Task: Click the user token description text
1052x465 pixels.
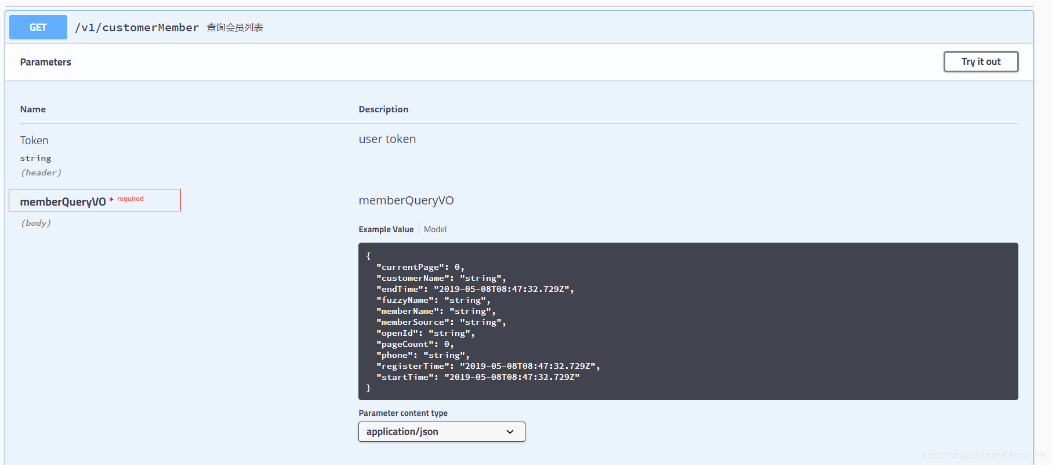Action: coord(387,140)
